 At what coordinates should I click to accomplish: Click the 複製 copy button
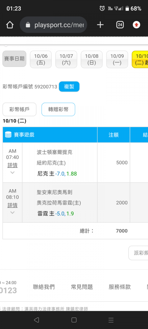[x=69, y=87]
